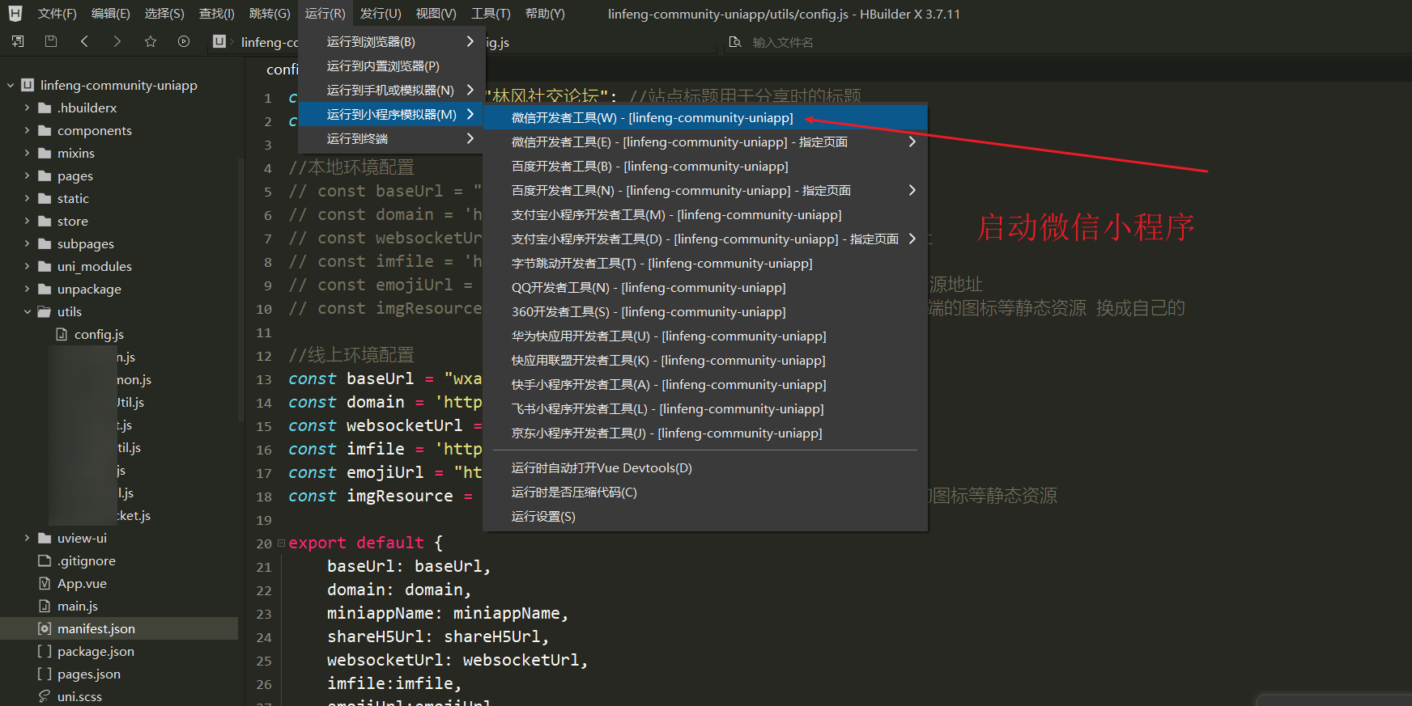Select 支付宝小程序开发者工具(M) submenu item
Image resolution: width=1412 pixels, height=706 pixels.
pos(705,214)
